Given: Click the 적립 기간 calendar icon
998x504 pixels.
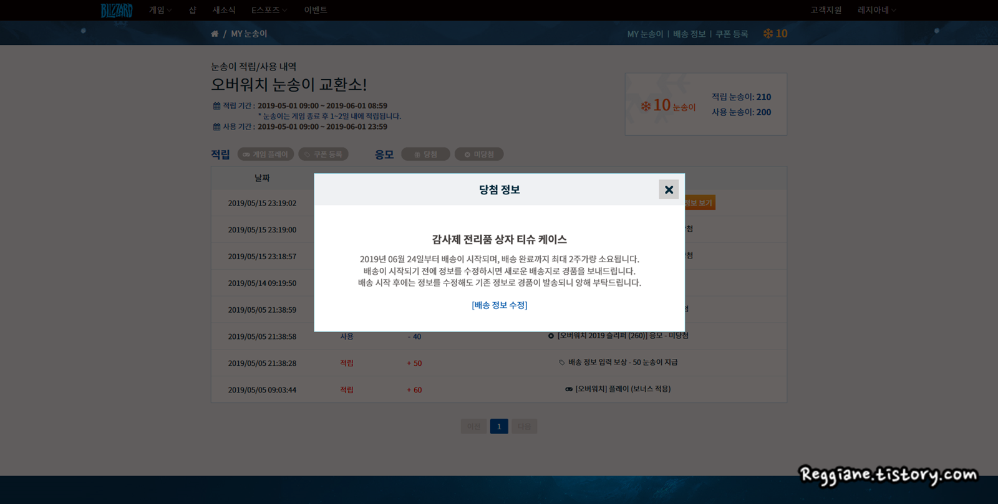Looking at the screenshot, I should coord(216,106).
